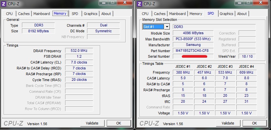Open the CPU tab in left window

9,14
